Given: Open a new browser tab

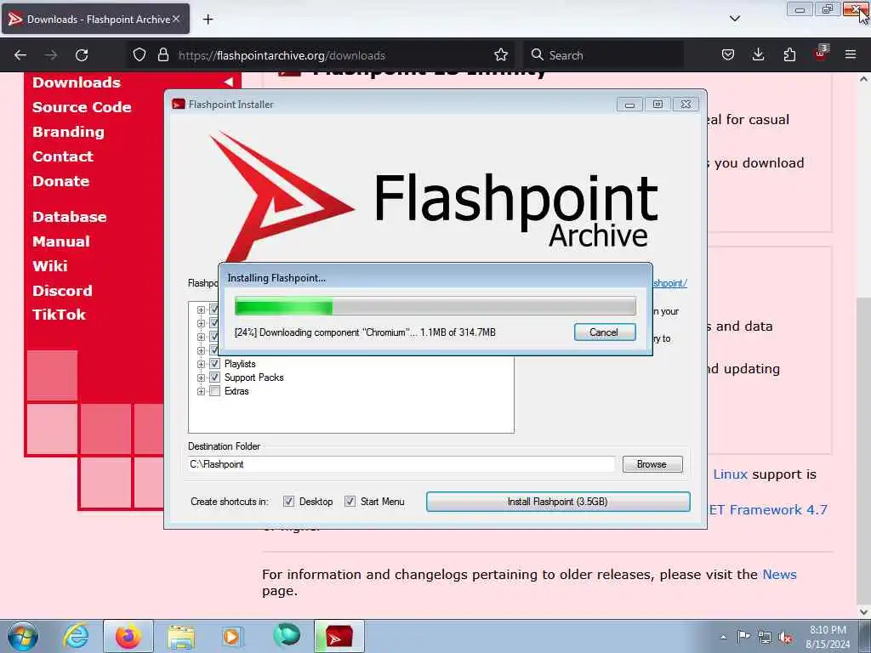Looking at the screenshot, I should coord(208,20).
